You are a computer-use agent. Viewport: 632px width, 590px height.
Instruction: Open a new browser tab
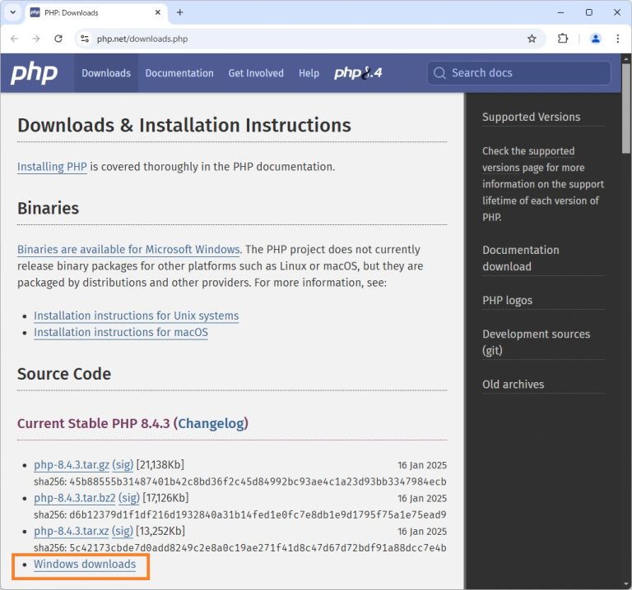point(180,12)
